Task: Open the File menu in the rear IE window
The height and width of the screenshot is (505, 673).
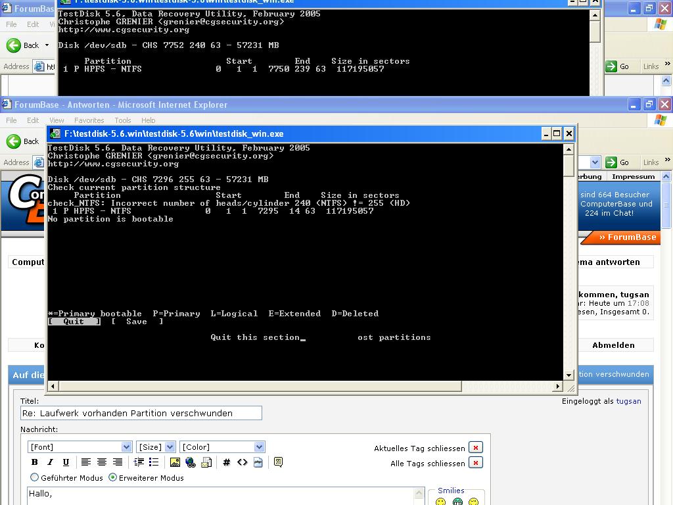Action: (11, 24)
